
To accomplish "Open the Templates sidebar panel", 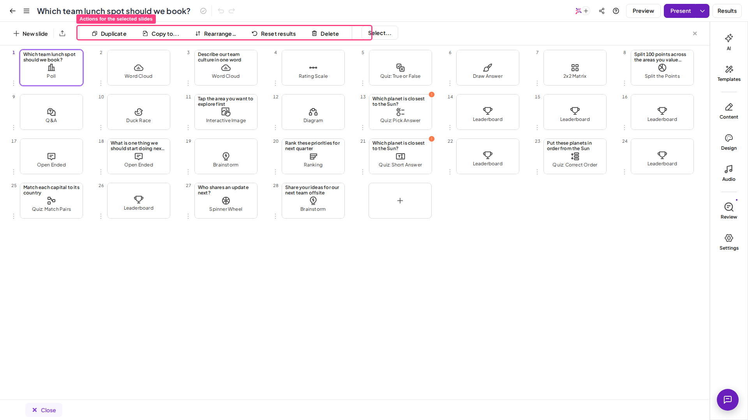I will click(x=729, y=73).
